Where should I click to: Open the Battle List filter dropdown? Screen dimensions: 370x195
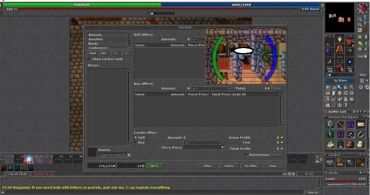[361, 111]
